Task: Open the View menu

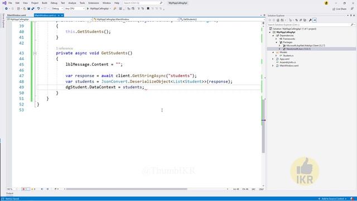Action: point(25,3)
